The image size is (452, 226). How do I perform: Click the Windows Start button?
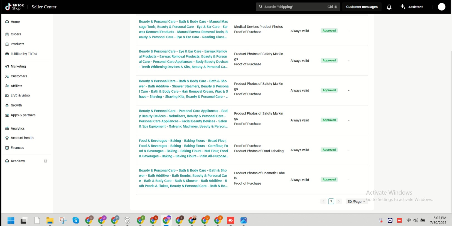11,221
